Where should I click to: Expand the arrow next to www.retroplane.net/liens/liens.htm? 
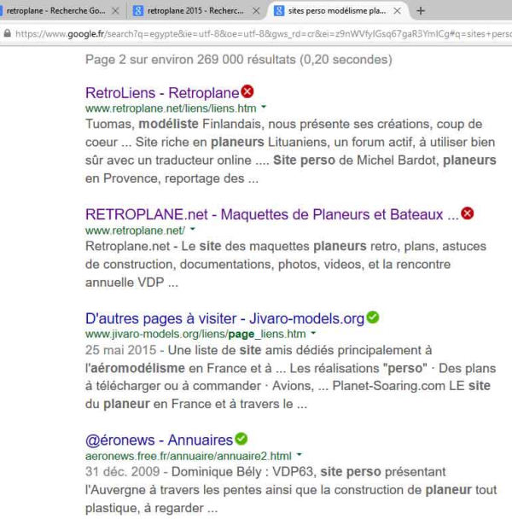click(264, 107)
